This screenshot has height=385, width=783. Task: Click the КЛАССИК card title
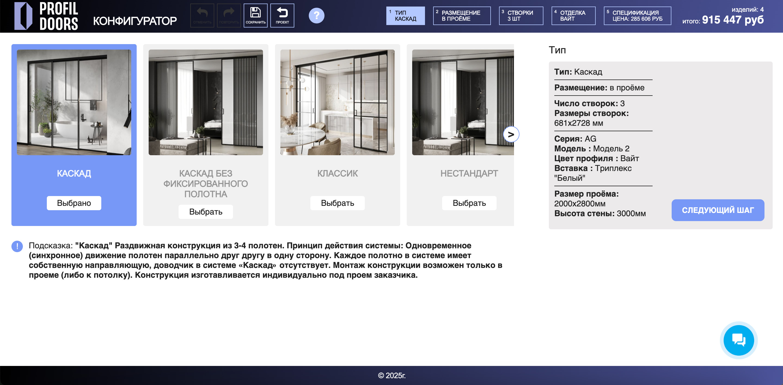click(337, 173)
